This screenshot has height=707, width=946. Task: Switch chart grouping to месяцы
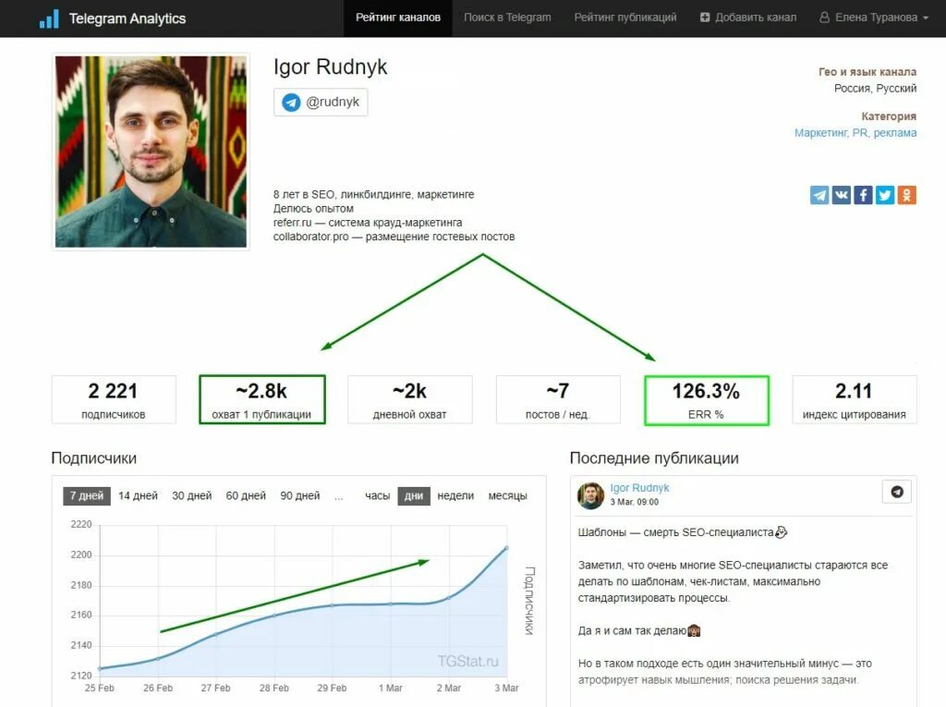(507, 495)
